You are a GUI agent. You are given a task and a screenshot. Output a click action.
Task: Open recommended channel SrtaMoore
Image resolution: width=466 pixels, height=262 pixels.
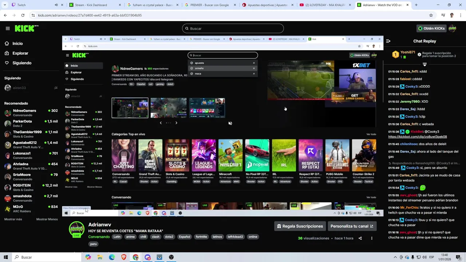click(31, 177)
